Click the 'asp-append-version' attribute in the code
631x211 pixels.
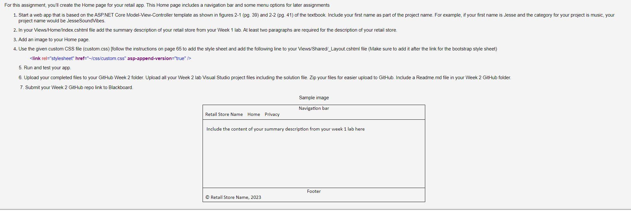pos(150,58)
